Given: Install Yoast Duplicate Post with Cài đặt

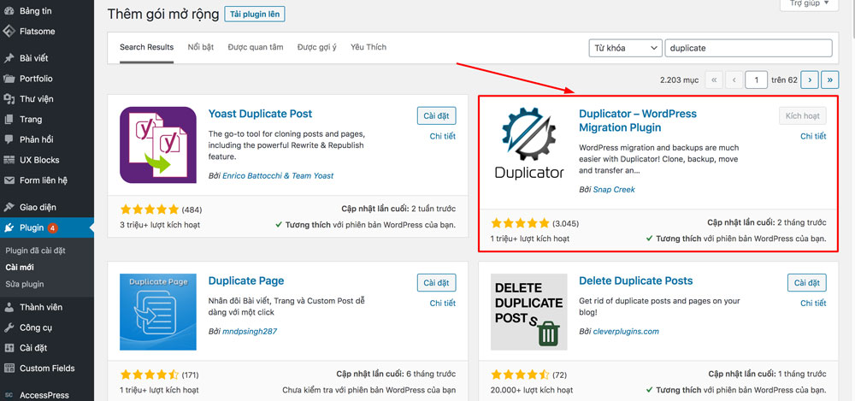Looking at the screenshot, I should (437, 115).
